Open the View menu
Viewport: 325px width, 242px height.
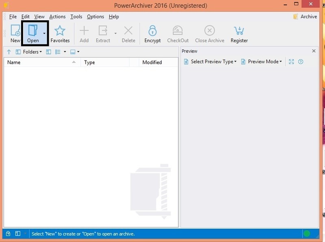coord(39,17)
